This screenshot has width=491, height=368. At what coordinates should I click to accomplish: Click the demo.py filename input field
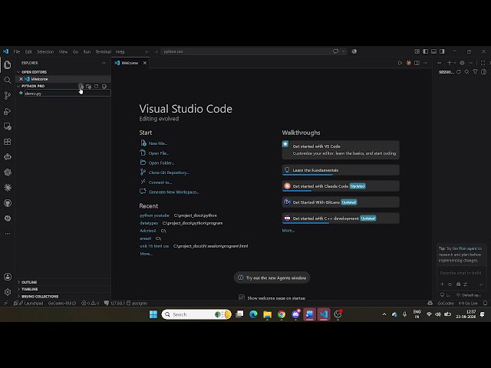68,94
